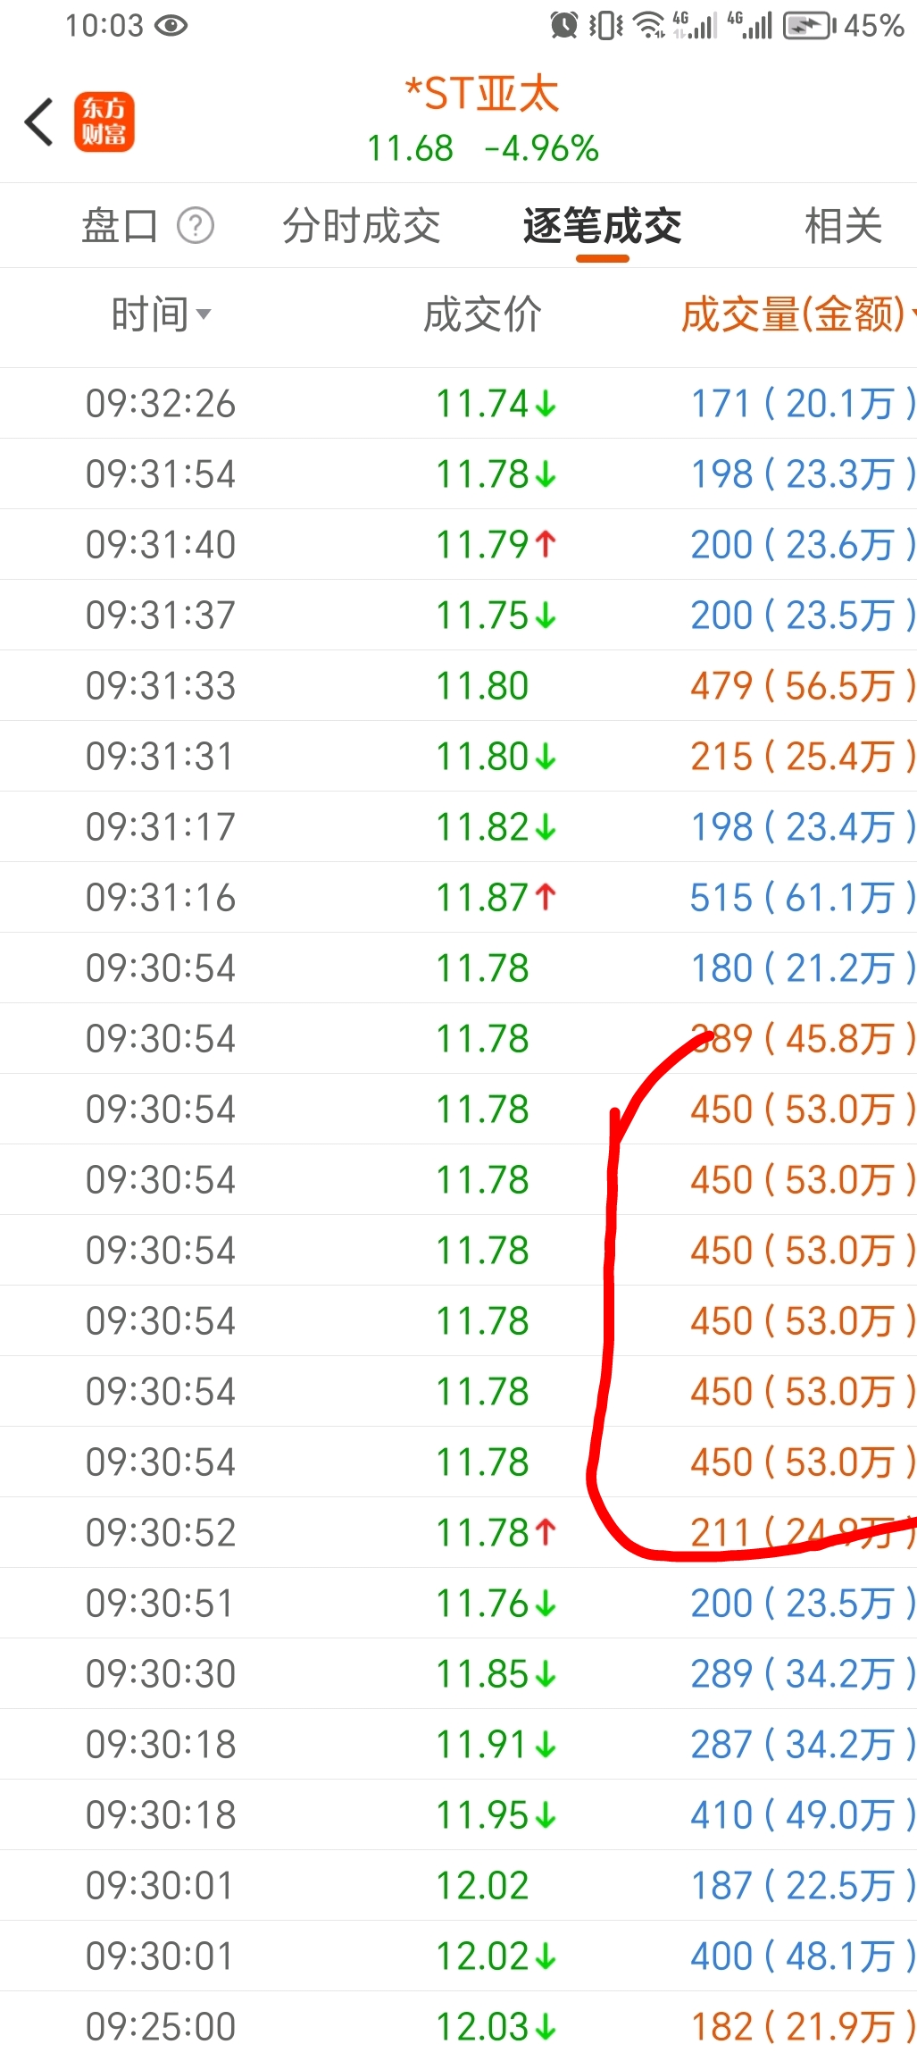Tap the battery icon in status bar
The width and height of the screenshot is (917, 2061).
[809, 25]
